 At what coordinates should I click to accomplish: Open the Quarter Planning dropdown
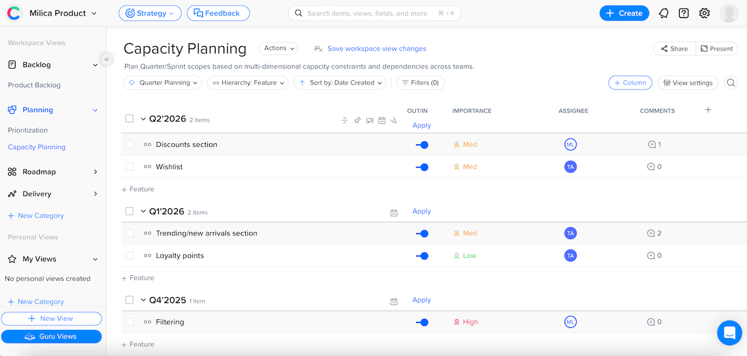(162, 83)
